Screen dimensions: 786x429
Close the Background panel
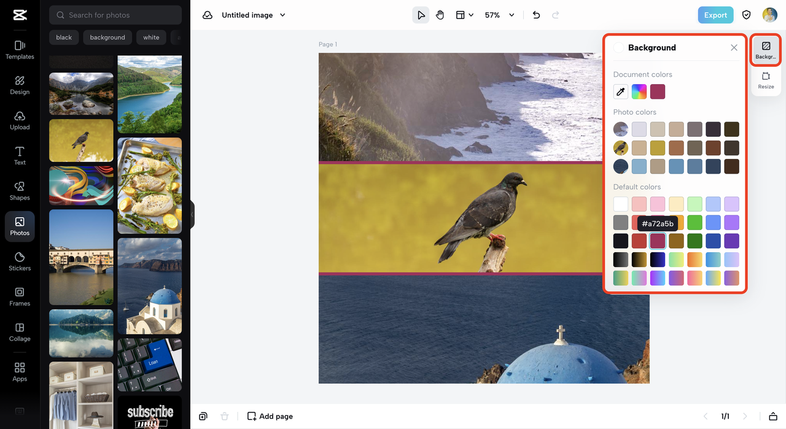point(734,48)
